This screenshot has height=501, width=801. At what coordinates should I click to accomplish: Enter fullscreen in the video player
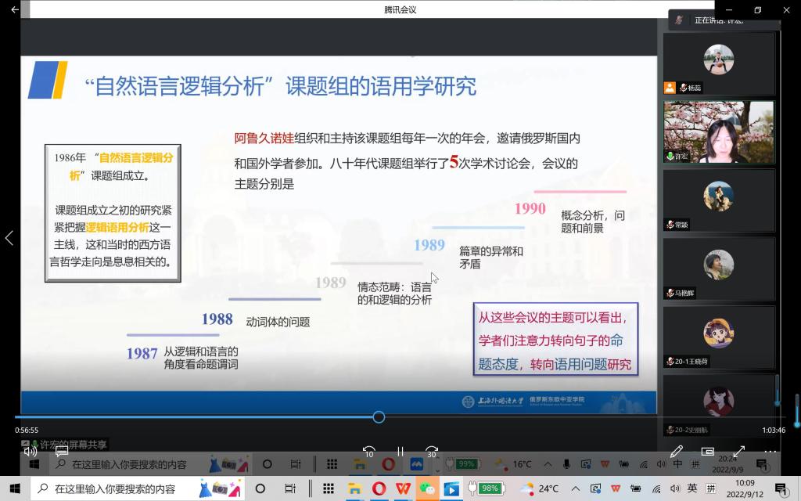pyautogui.click(x=738, y=452)
